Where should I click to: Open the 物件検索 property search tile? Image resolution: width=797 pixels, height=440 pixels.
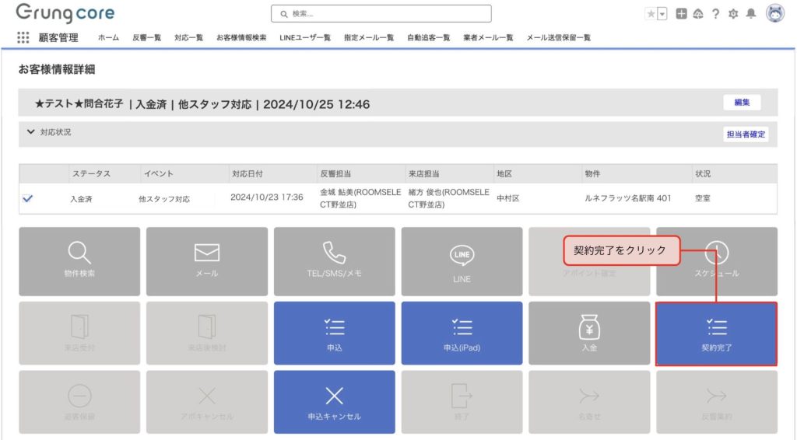pos(79,260)
